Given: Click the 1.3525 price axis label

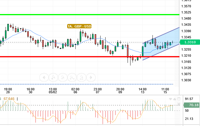Looking at the screenshot, I should point(186,12).
